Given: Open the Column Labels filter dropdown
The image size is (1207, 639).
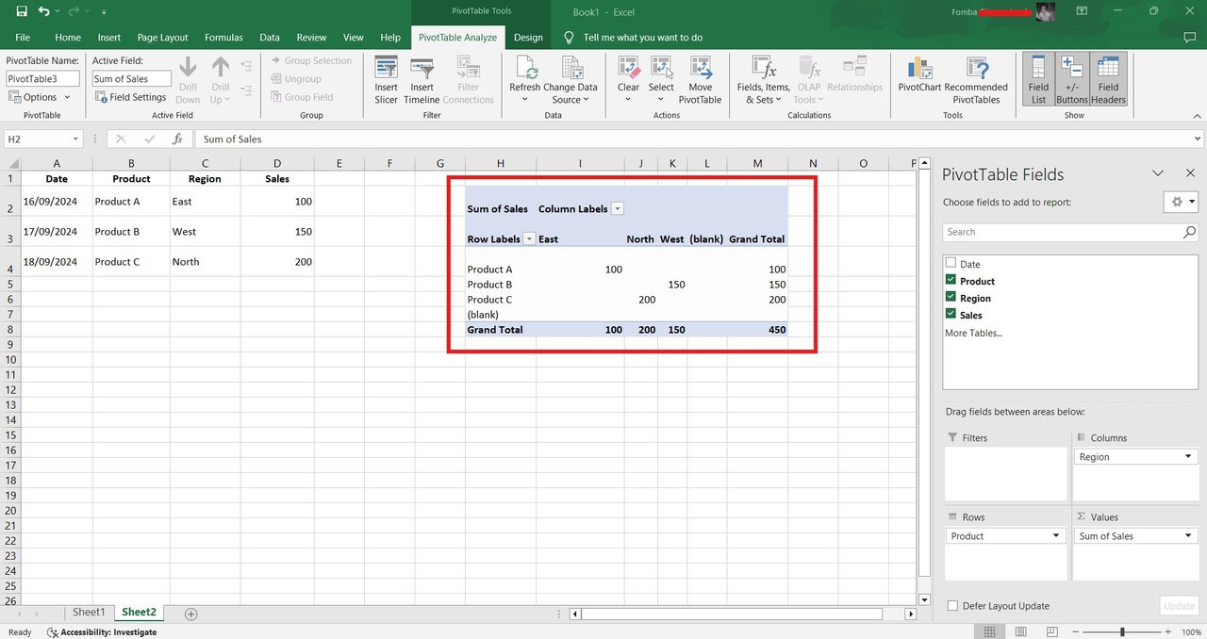Looking at the screenshot, I should point(618,209).
